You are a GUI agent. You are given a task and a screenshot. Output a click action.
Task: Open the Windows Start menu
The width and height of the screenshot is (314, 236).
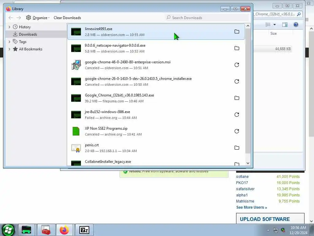click(x=8, y=230)
